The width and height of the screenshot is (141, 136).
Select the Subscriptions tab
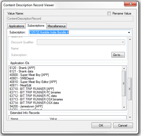coord(36,26)
